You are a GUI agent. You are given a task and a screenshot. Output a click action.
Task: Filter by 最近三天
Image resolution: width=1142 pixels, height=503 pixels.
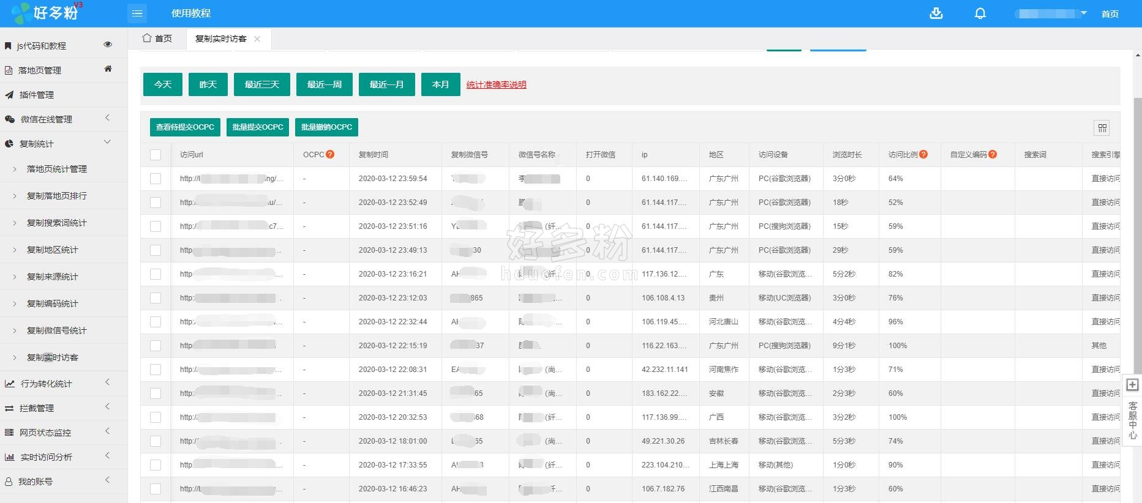262,84
